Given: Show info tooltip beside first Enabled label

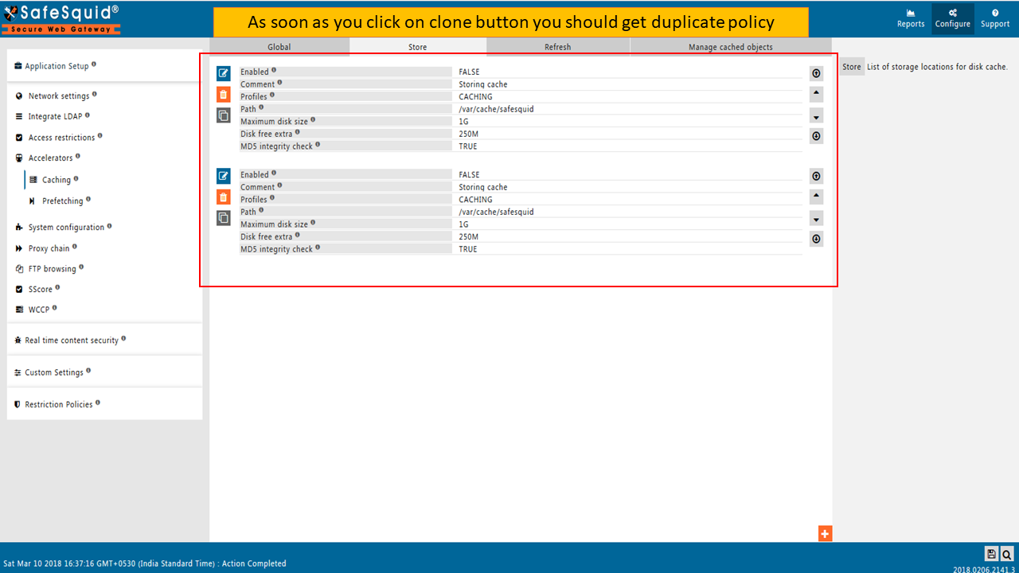Looking at the screenshot, I should (274, 70).
